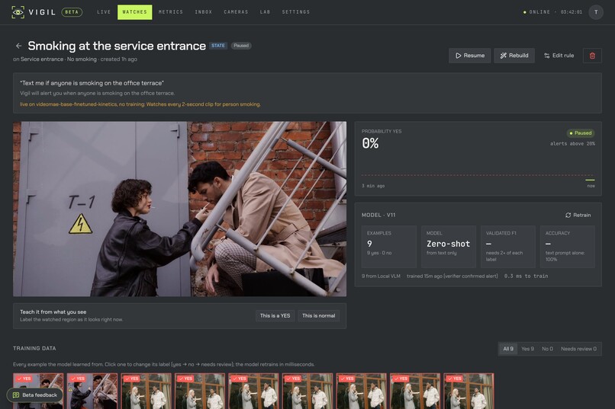
Task: Click the 0% probability value
Action: [x=370, y=143]
